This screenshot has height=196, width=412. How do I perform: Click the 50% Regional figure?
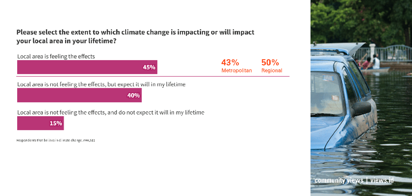(x=272, y=66)
